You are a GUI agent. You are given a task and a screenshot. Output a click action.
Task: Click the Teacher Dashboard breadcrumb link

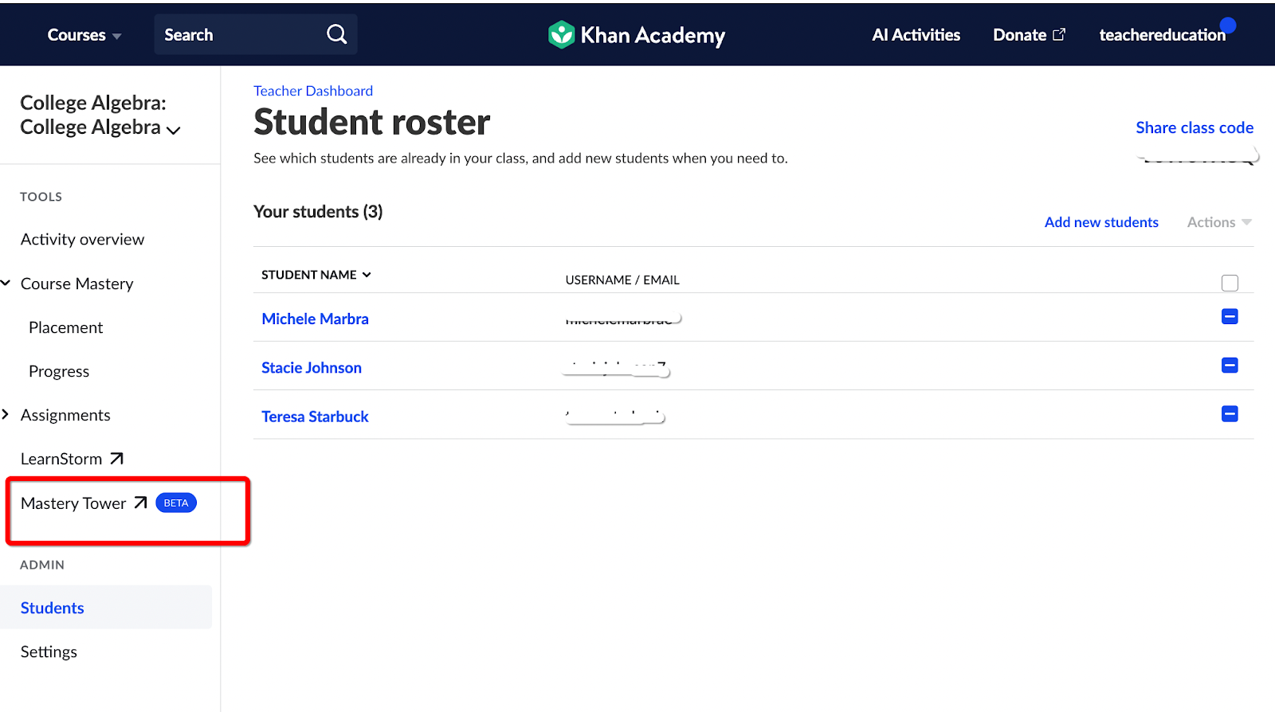click(x=313, y=91)
